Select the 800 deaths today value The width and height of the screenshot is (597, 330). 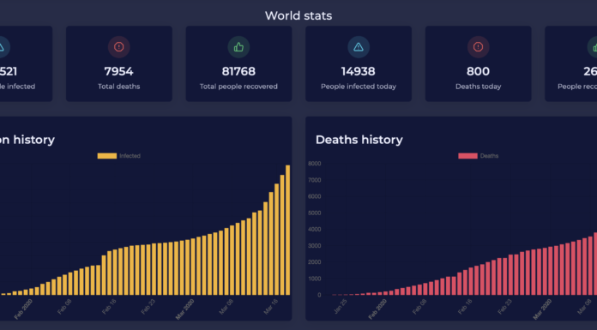(479, 71)
